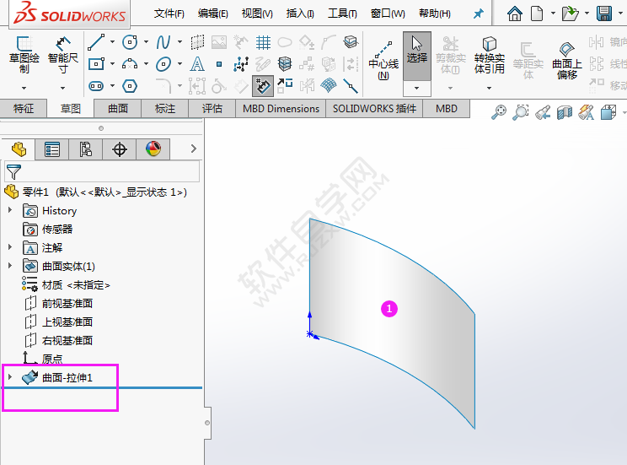This screenshot has width=627, height=465.
Task: Open the DisplayManager color ball tab
Action: pyautogui.click(x=153, y=149)
